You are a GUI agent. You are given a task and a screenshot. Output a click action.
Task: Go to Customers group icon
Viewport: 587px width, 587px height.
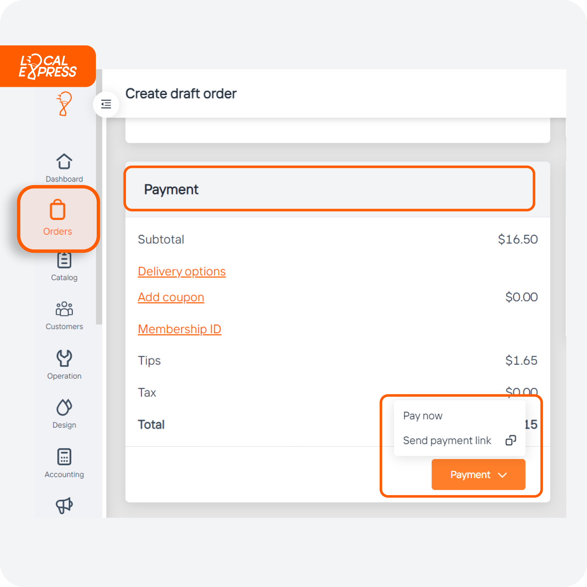pos(64,309)
